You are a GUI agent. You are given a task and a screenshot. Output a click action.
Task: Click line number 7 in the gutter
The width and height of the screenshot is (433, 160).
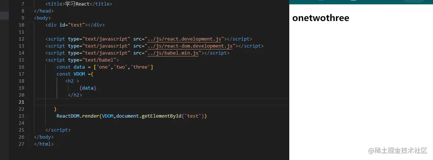22,4
